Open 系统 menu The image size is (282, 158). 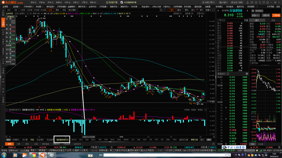tap(33, 3)
